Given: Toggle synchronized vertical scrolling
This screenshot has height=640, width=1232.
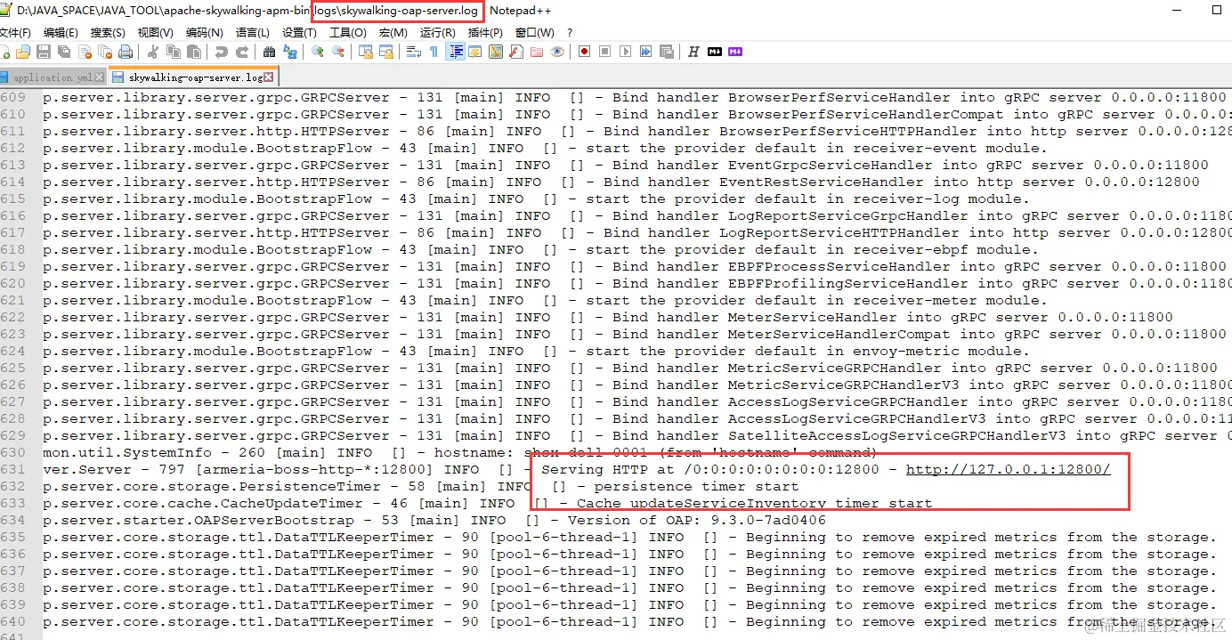Looking at the screenshot, I should 365,52.
